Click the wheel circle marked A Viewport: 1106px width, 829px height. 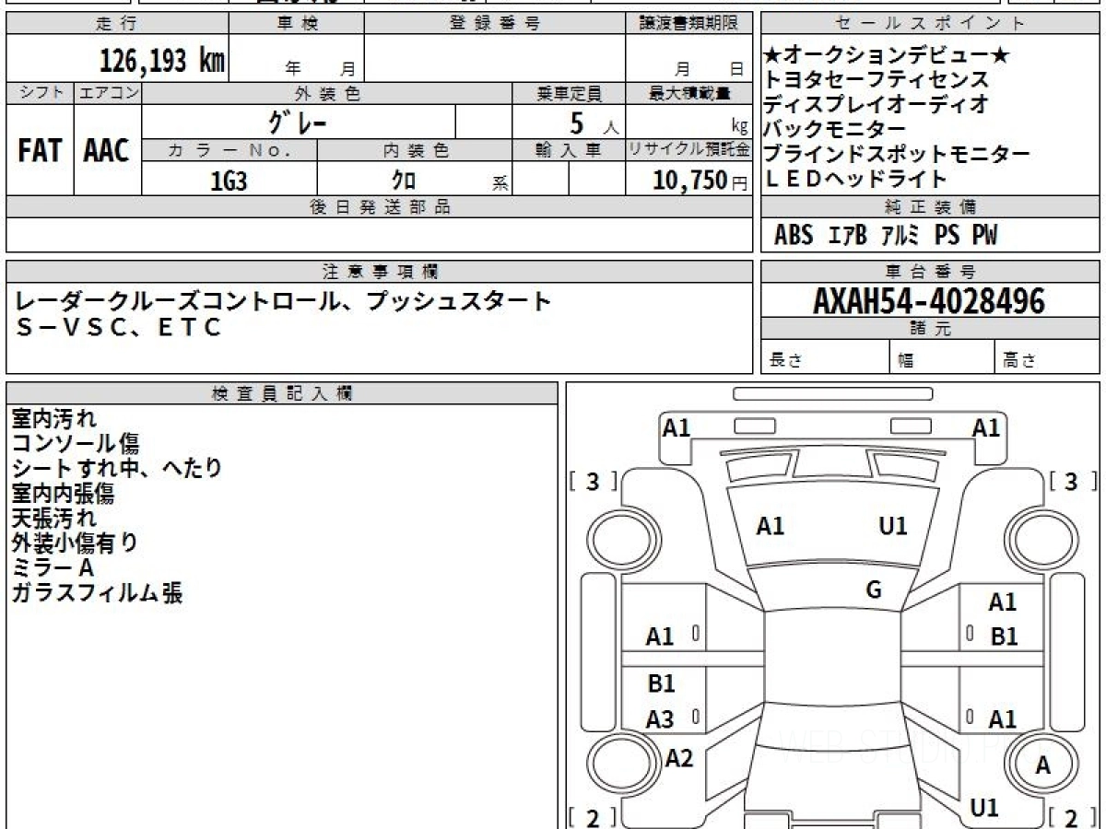coord(1042,765)
